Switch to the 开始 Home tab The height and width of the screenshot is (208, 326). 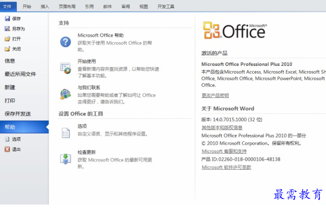click(x=27, y=6)
